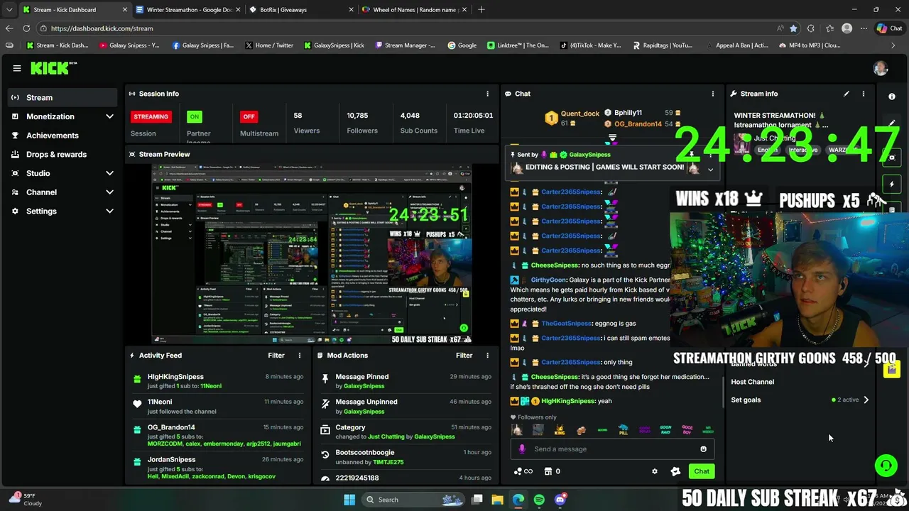909x511 pixels.
Task: Collapse the pinned message chevron
Action: 710,169
